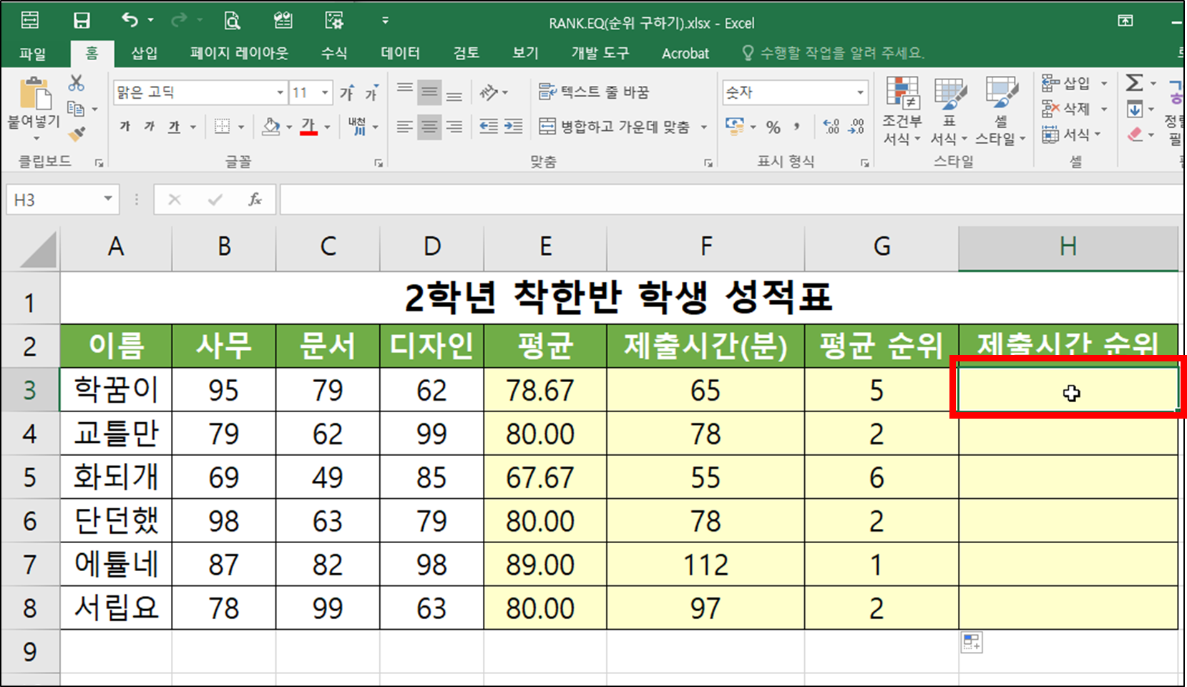Screen dimensions: 1187x687
Task: Click the increase decimal places icon
Action: pos(831,127)
